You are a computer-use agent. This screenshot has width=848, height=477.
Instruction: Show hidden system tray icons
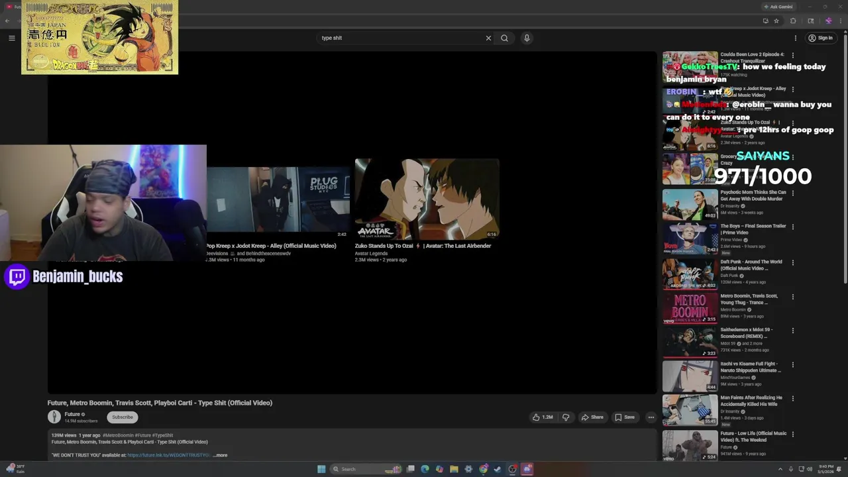coord(780,469)
